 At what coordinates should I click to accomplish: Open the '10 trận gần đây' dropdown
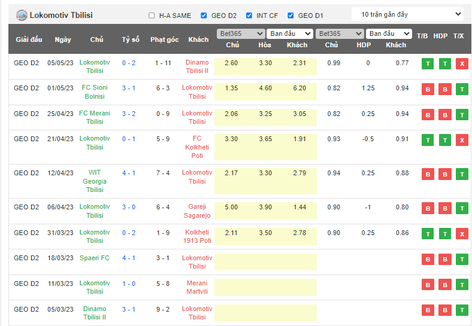(407, 14)
